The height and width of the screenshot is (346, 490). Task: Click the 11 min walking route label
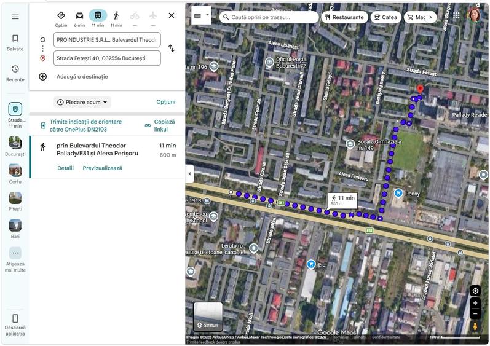pos(342,200)
